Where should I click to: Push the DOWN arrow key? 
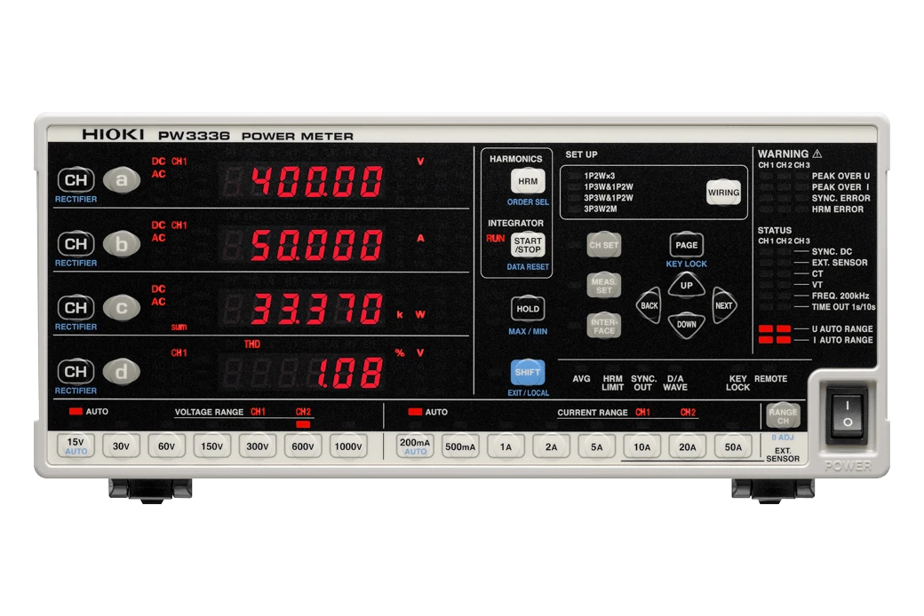point(687,325)
